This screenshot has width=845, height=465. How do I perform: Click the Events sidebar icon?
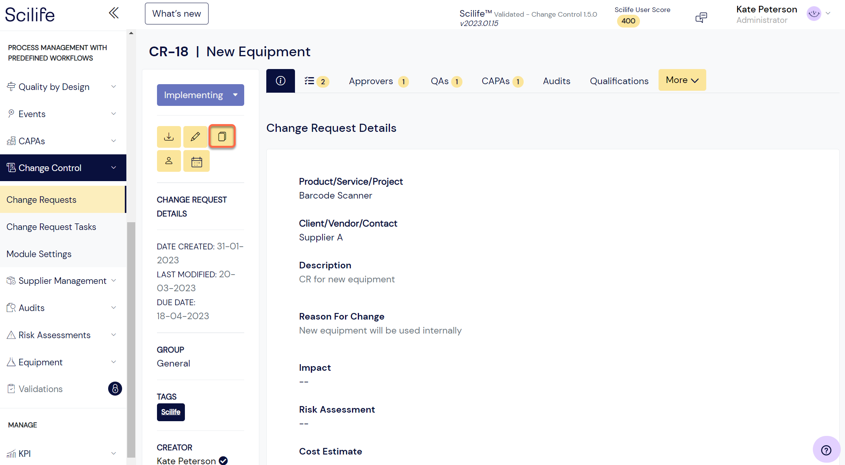click(x=11, y=114)
